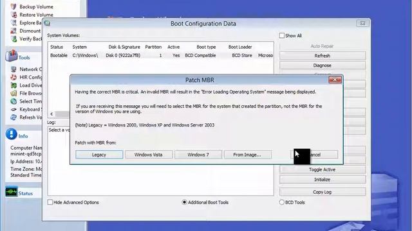The image size is (412, 231).
Task: Click the Tools toolbox icon
Action: click(11, 56)
